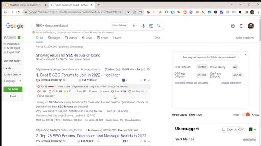Click the AS 76 score bar

[52, 86]
